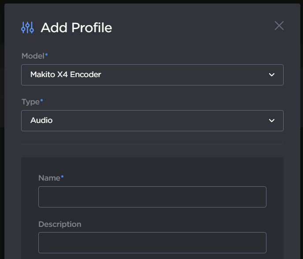Click the chevron arrow in the Model field

pos(272,75)
